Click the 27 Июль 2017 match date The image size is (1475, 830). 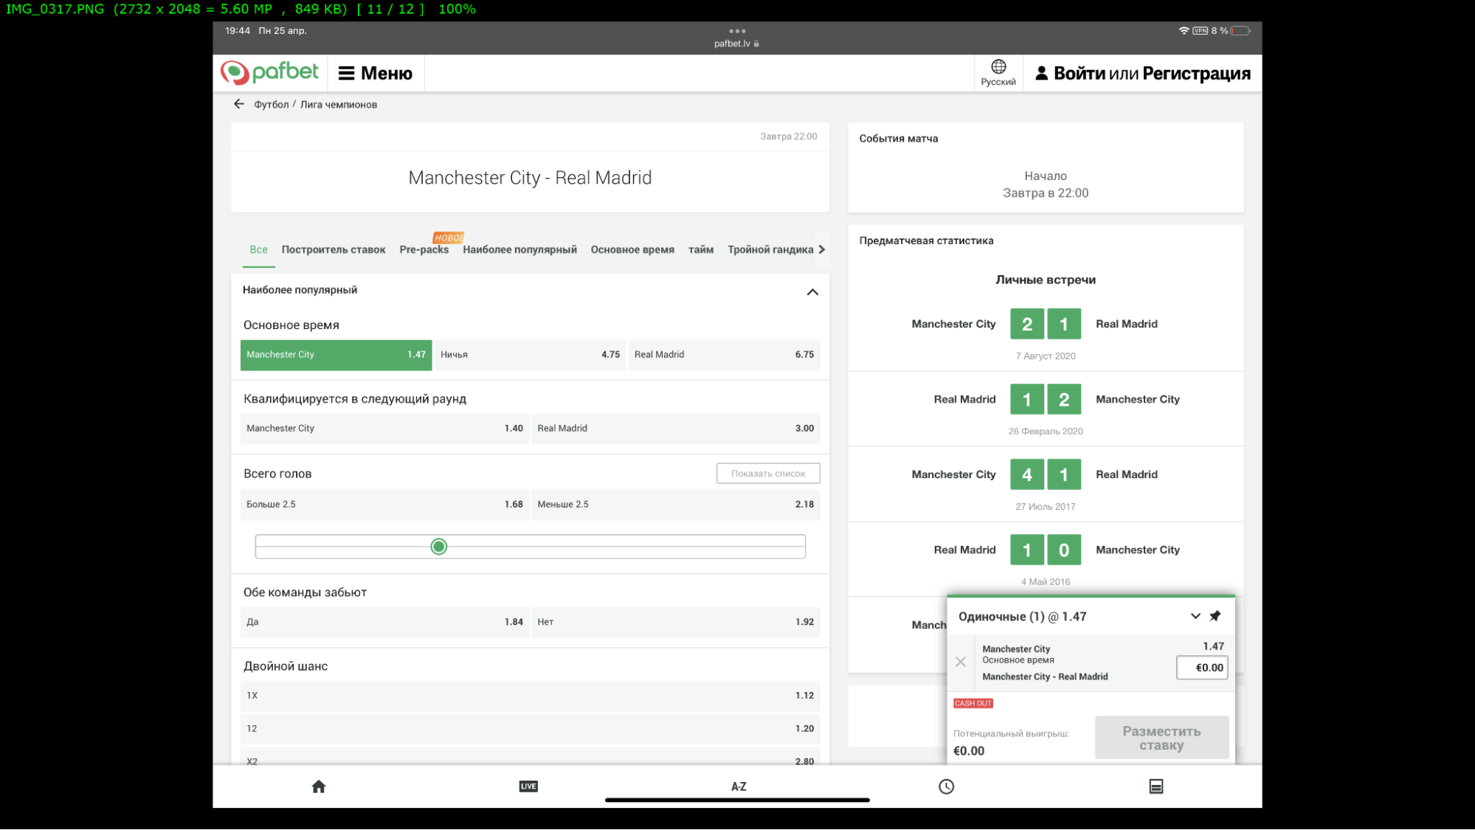[x=1046, y=507]
